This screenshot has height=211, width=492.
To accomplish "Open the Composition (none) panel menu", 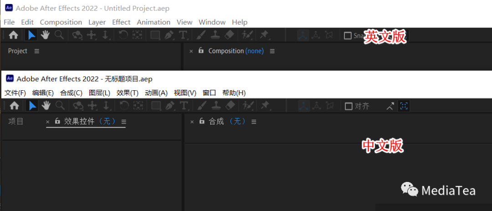I will (x=272, y=51).
